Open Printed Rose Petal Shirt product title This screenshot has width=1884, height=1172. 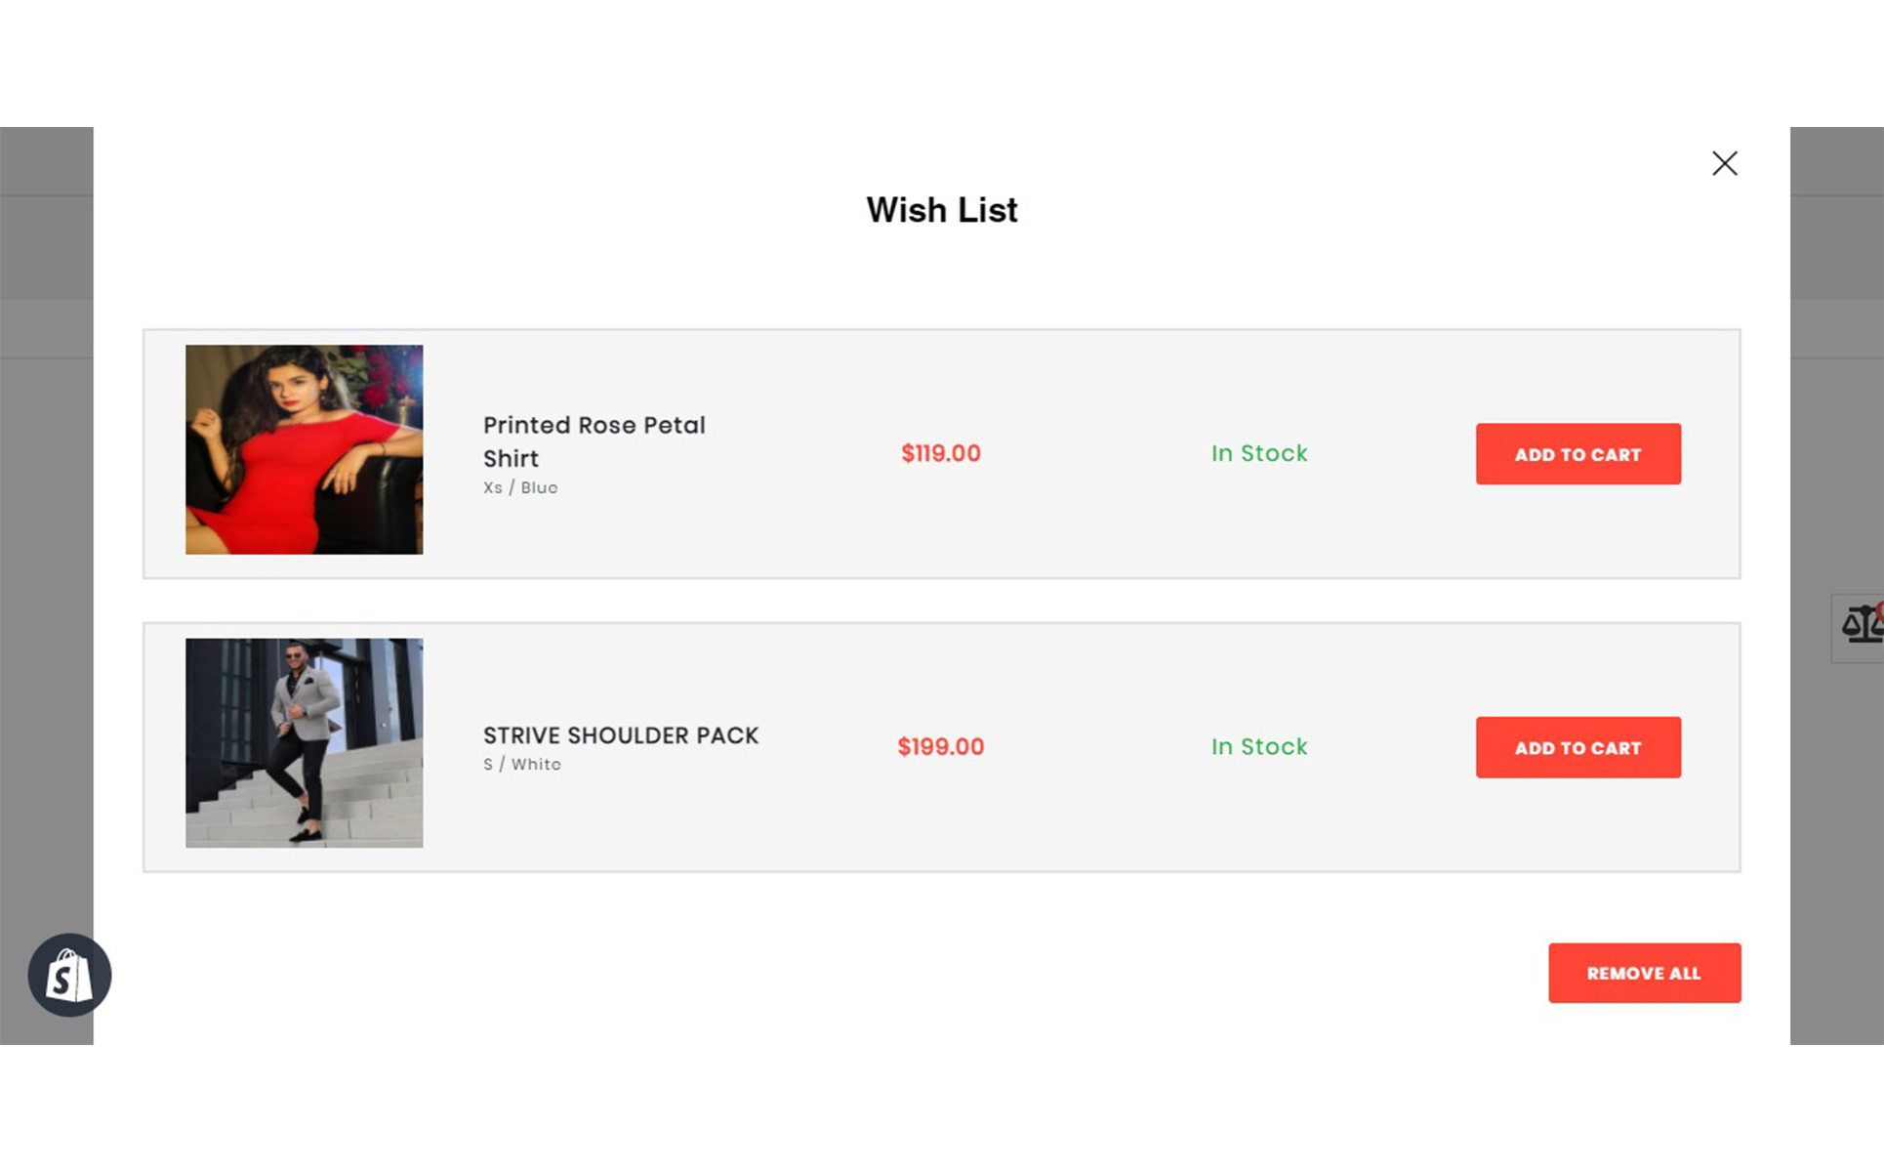click(594, 441)
